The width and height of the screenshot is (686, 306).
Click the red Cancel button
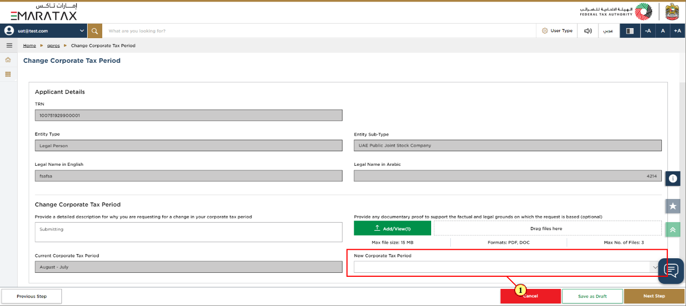[x=530, y=296]
